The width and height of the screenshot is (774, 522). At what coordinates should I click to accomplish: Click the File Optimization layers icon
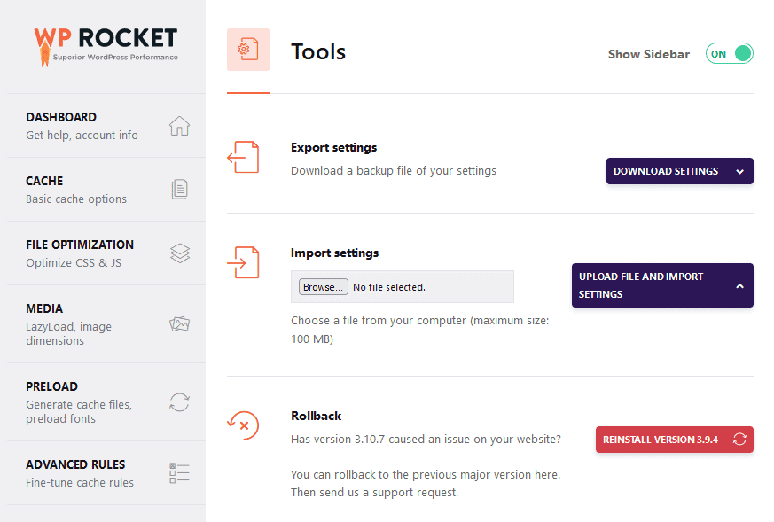tap(180, 253)
